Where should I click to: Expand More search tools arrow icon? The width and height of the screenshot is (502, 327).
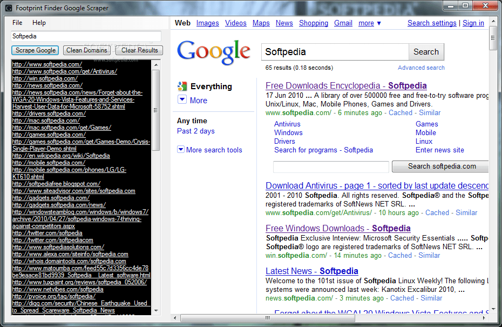[181, 149]
